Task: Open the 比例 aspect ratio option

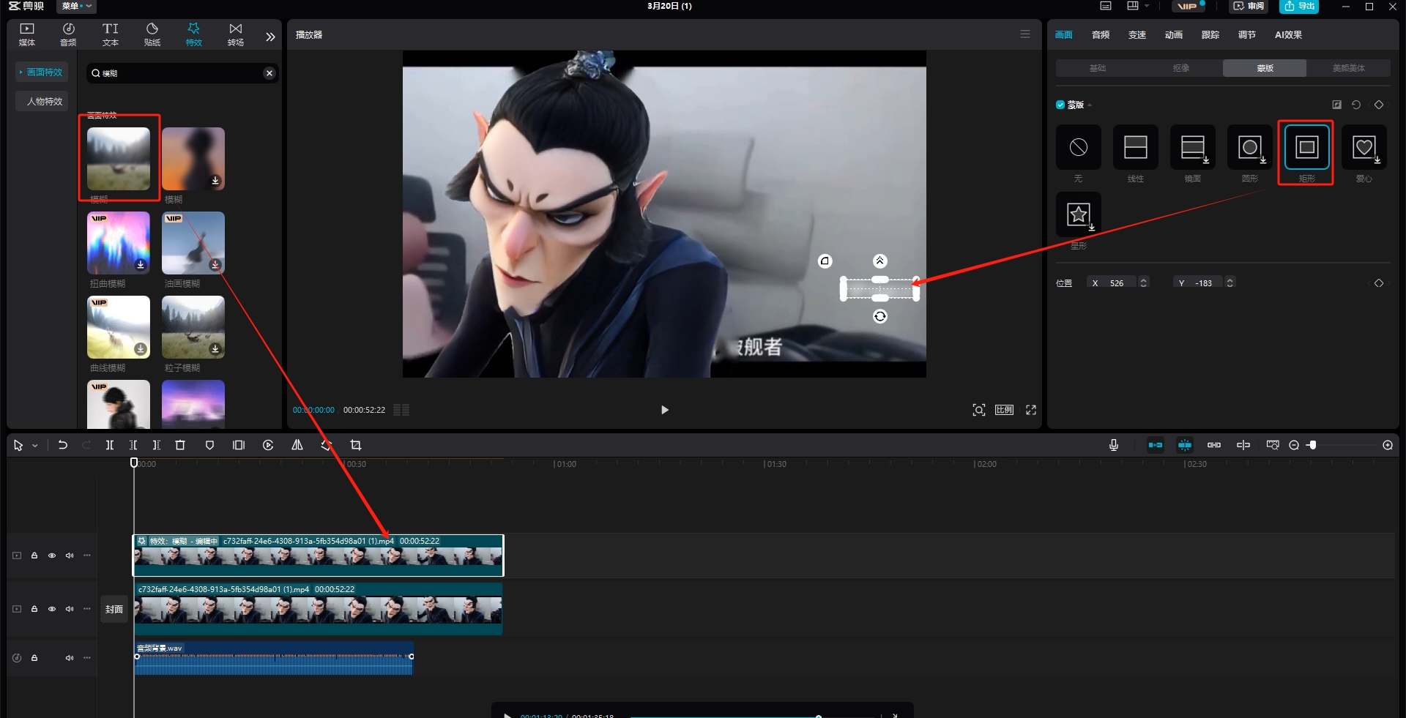Action: click(x=1005, y=410)
